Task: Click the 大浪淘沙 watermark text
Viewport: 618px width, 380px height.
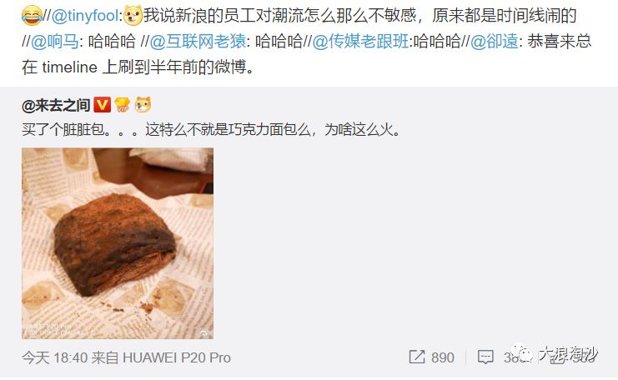Action: pyautogui.click(x=568, y=353)
